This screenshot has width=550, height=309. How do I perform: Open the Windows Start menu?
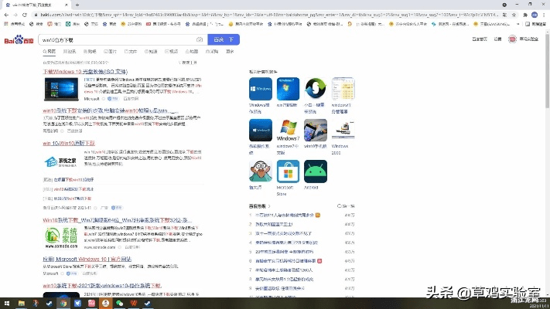click(x=7, y=304)
